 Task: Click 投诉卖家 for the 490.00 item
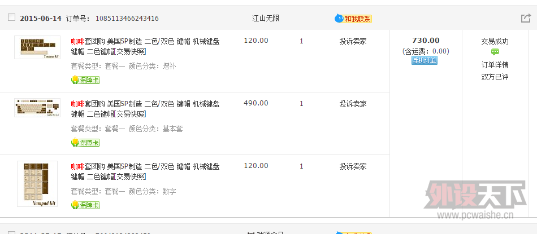[353, 104]
